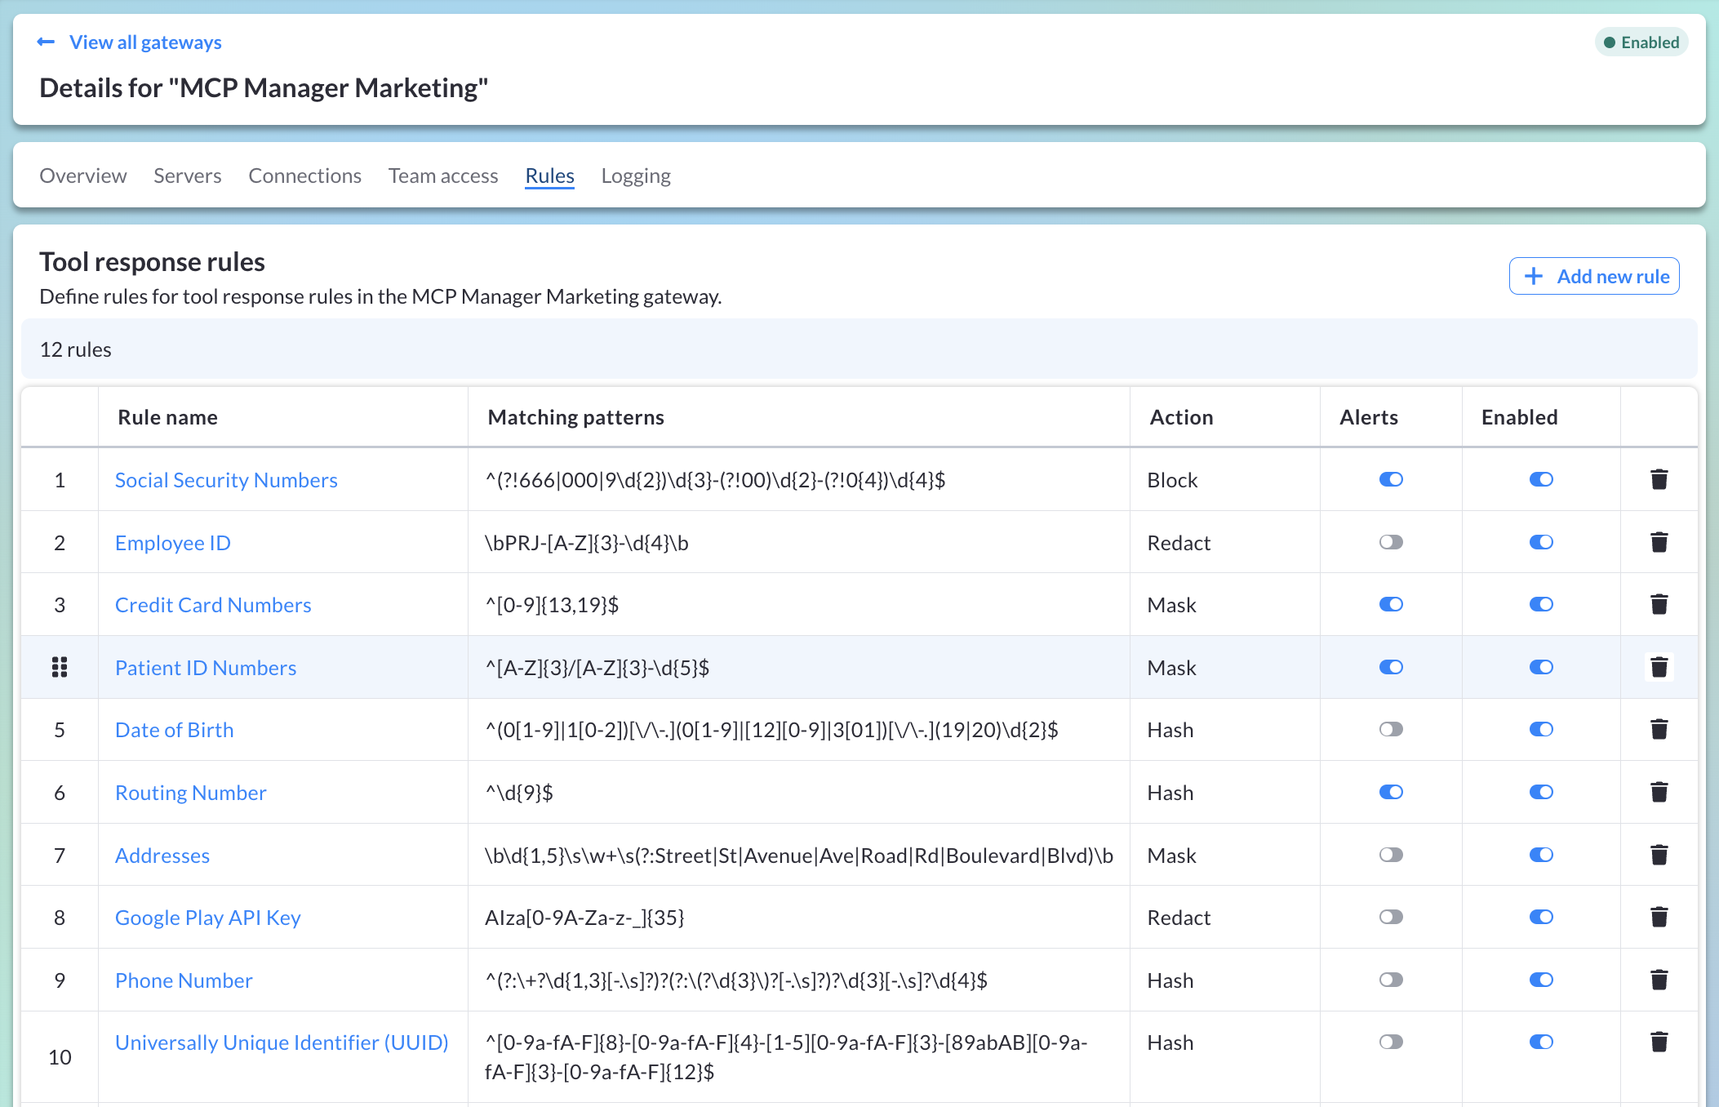Click the drag handle for Patient ID Numbers

coord(60,667)
